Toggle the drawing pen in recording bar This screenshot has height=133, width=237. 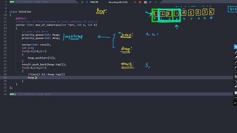click(150, 2)
